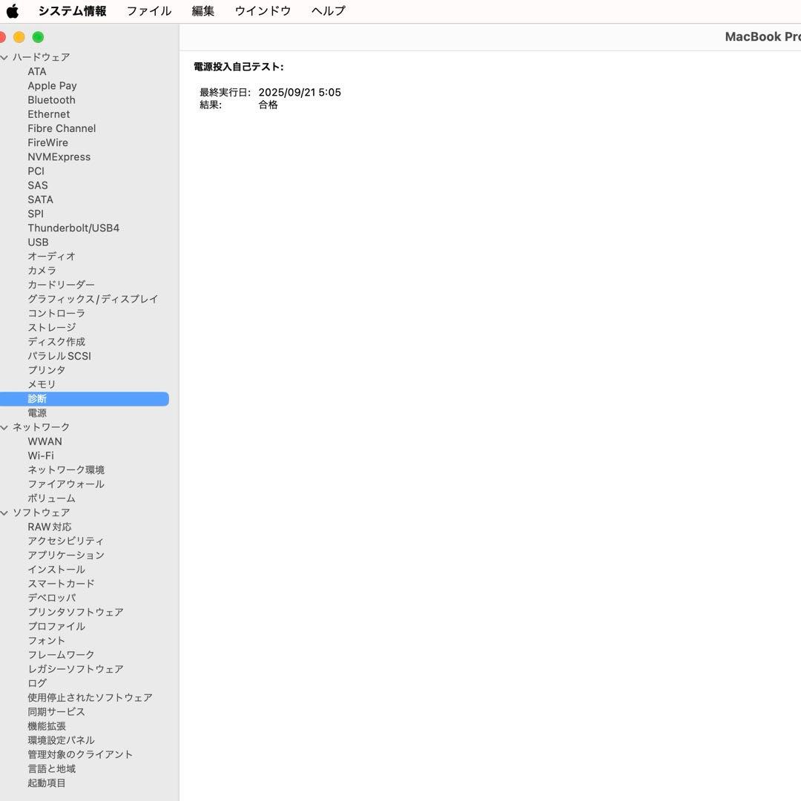Click the 合格 result value
The width and height of the screenshot is (801, 801).
[268, 105]
